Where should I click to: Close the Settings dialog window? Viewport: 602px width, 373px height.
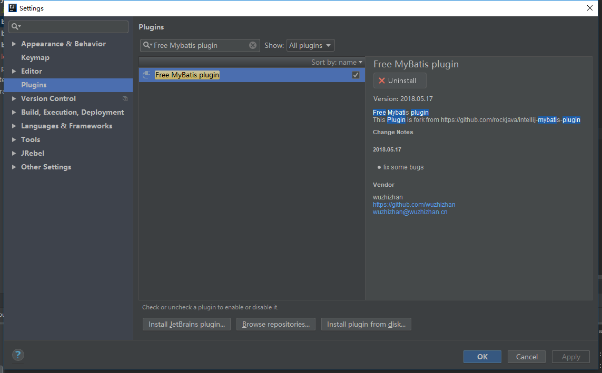tap(590, 8)
